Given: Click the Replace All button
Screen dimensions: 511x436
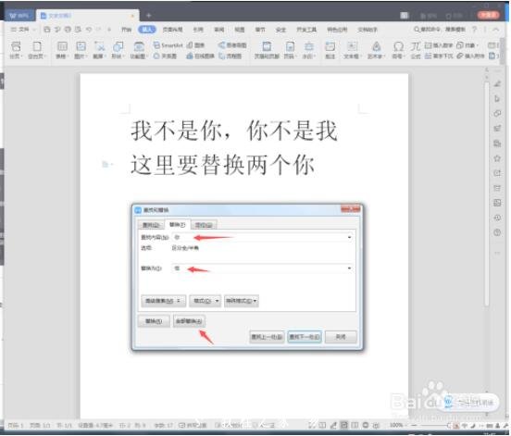Looking at the screenshot, I should click(x=189, y=321).
